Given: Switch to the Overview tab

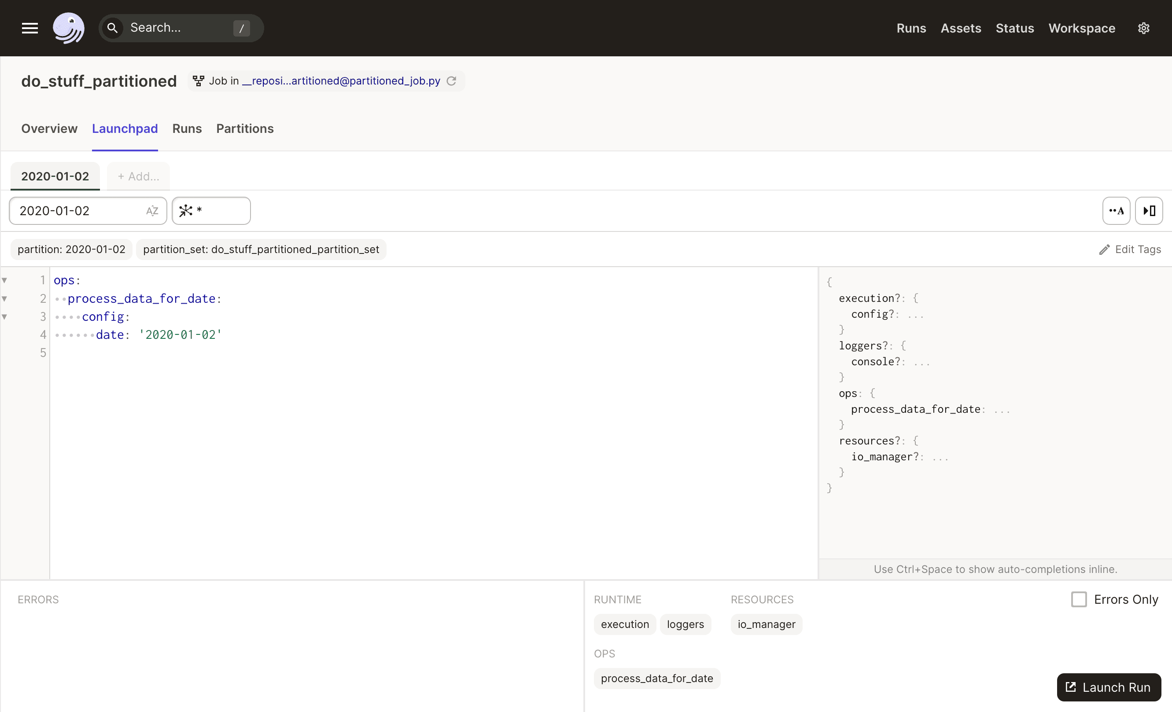Looking at the screenshot, I should pos(49,129).
